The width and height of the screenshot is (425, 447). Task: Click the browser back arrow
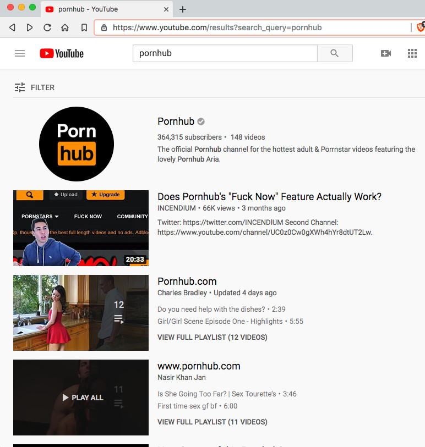click(x=13, y=27)
